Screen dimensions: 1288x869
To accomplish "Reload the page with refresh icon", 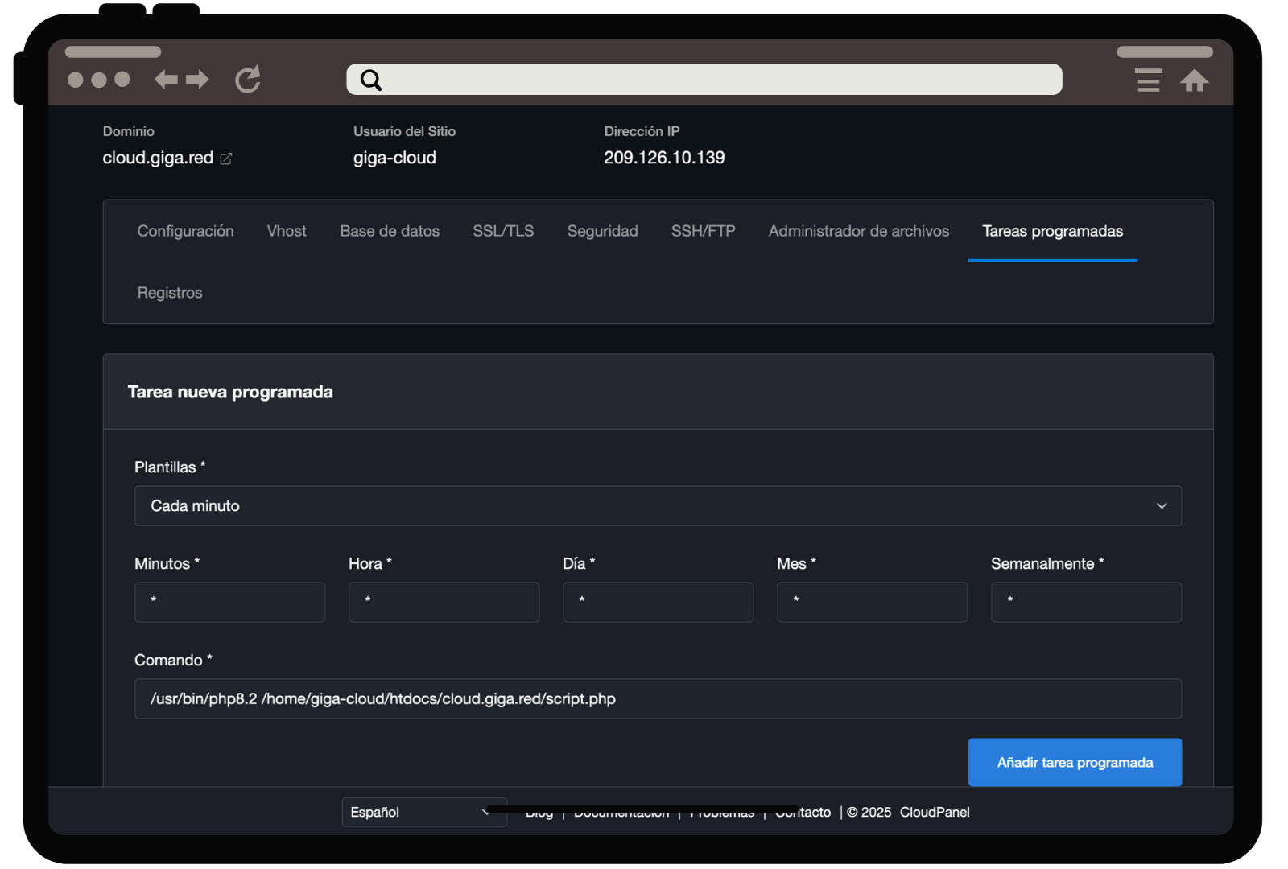I will [x=248, y=79].
